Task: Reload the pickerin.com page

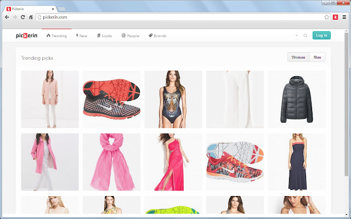Action: click(x=23, y=17)
